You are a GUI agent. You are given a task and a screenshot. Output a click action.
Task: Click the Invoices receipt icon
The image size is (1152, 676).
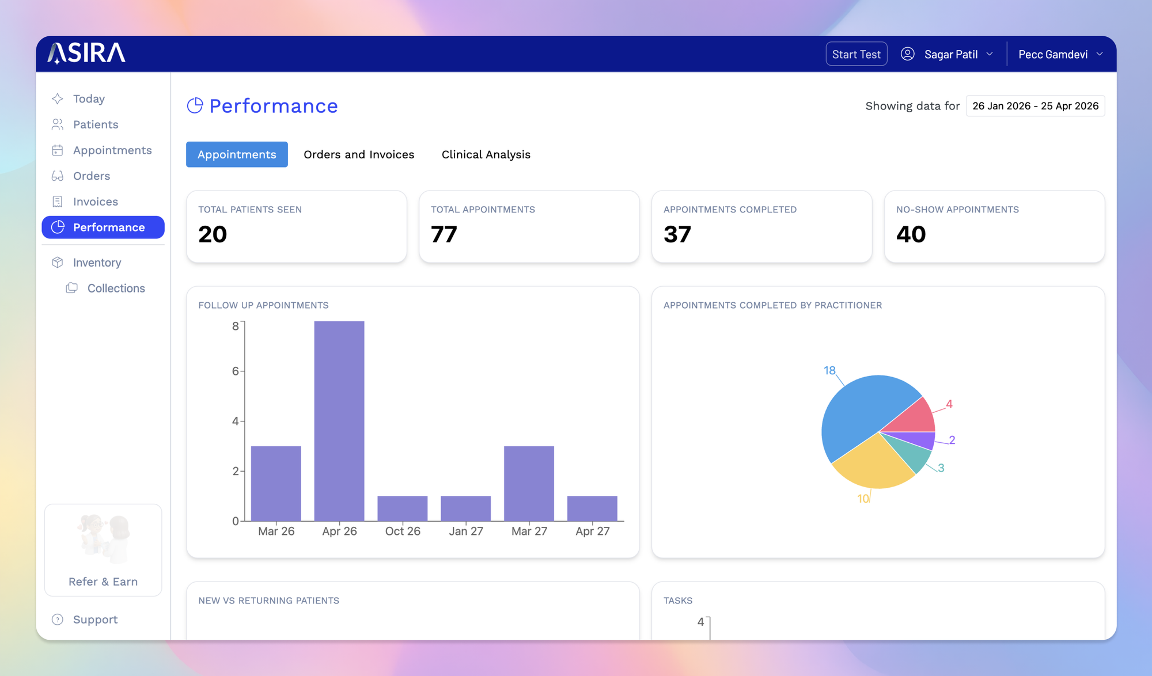(58, 202)
